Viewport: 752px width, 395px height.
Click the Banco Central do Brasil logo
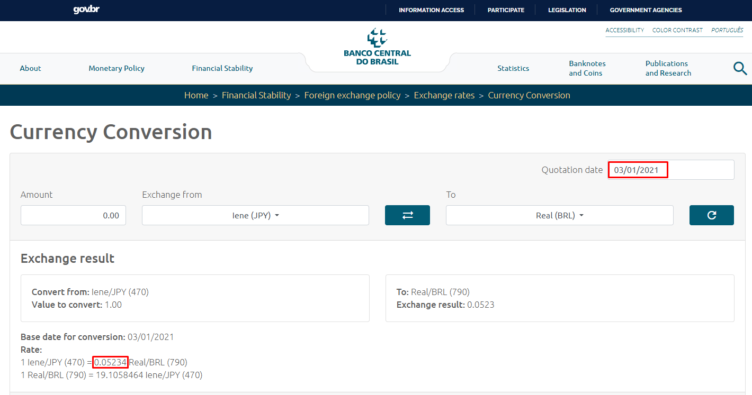pos(377,47)
